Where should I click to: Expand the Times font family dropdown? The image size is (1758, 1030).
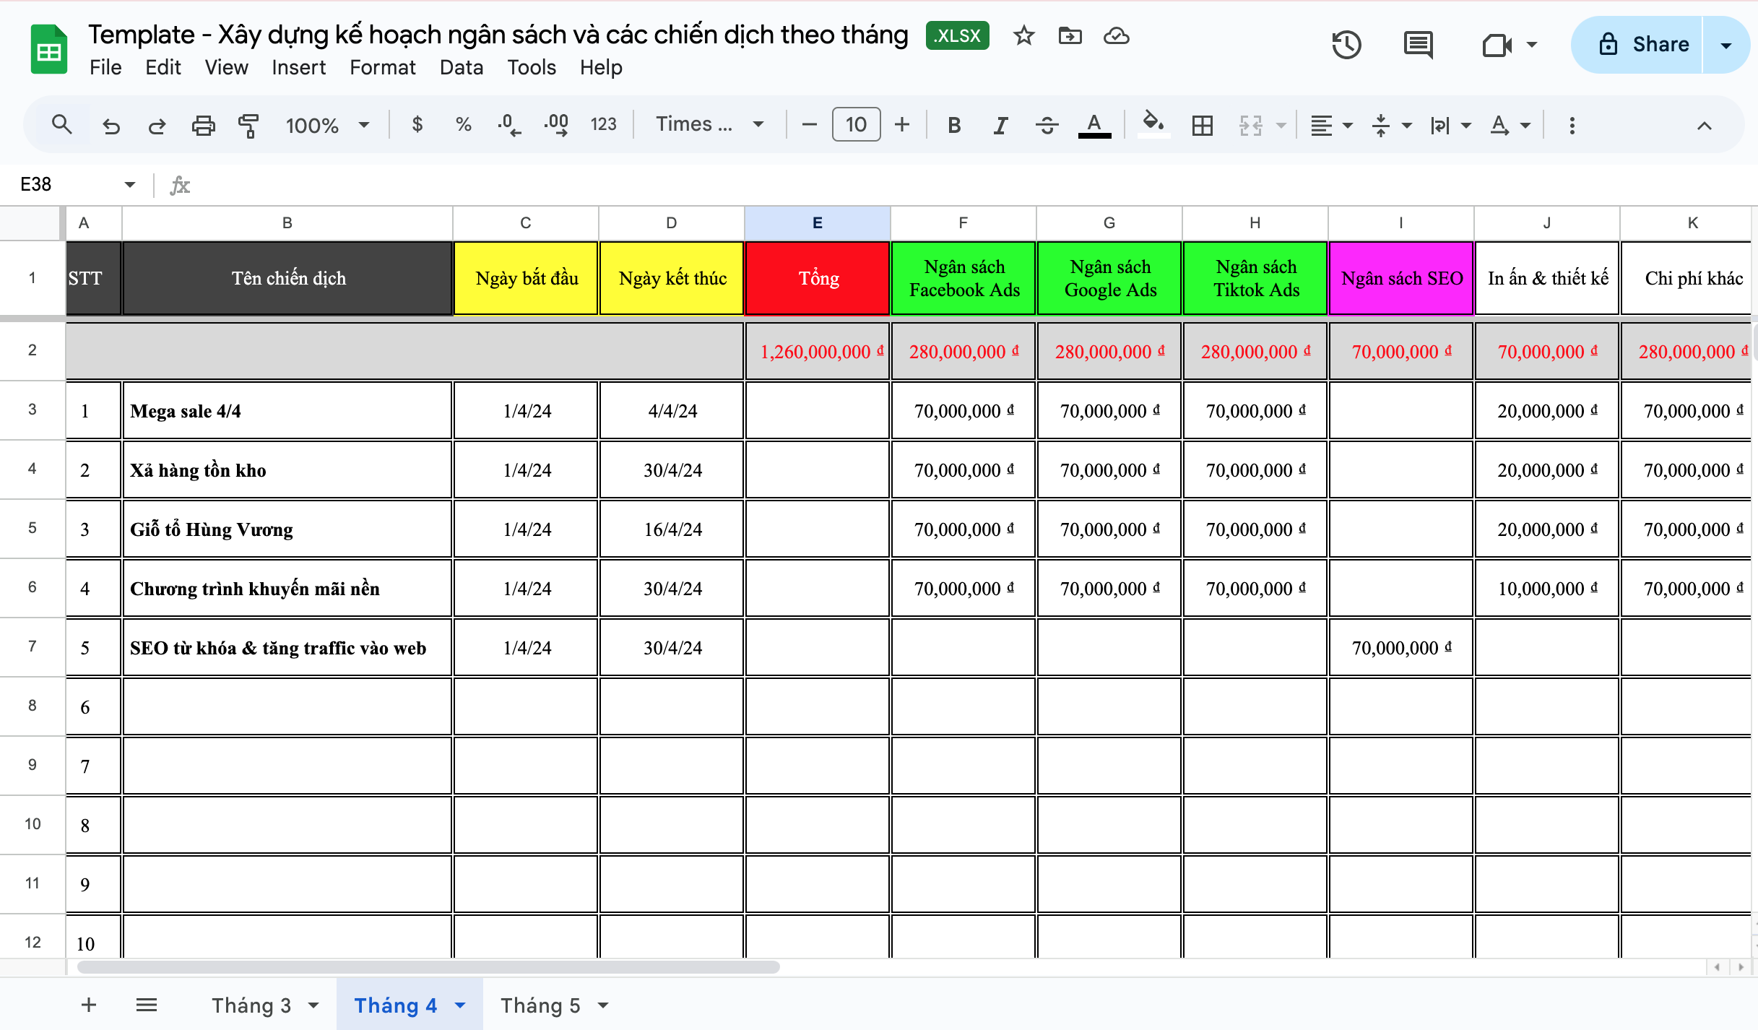pyautogui.click(x=709, y=124)
